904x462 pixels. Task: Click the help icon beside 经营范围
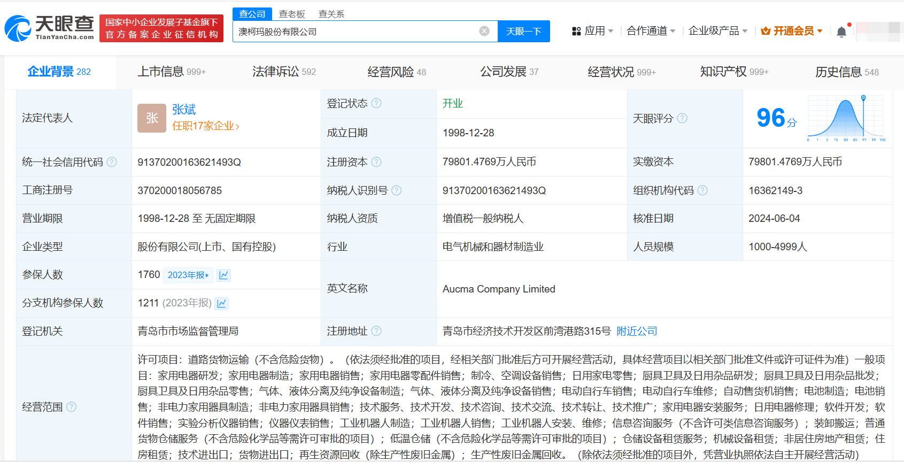[72, 407]
